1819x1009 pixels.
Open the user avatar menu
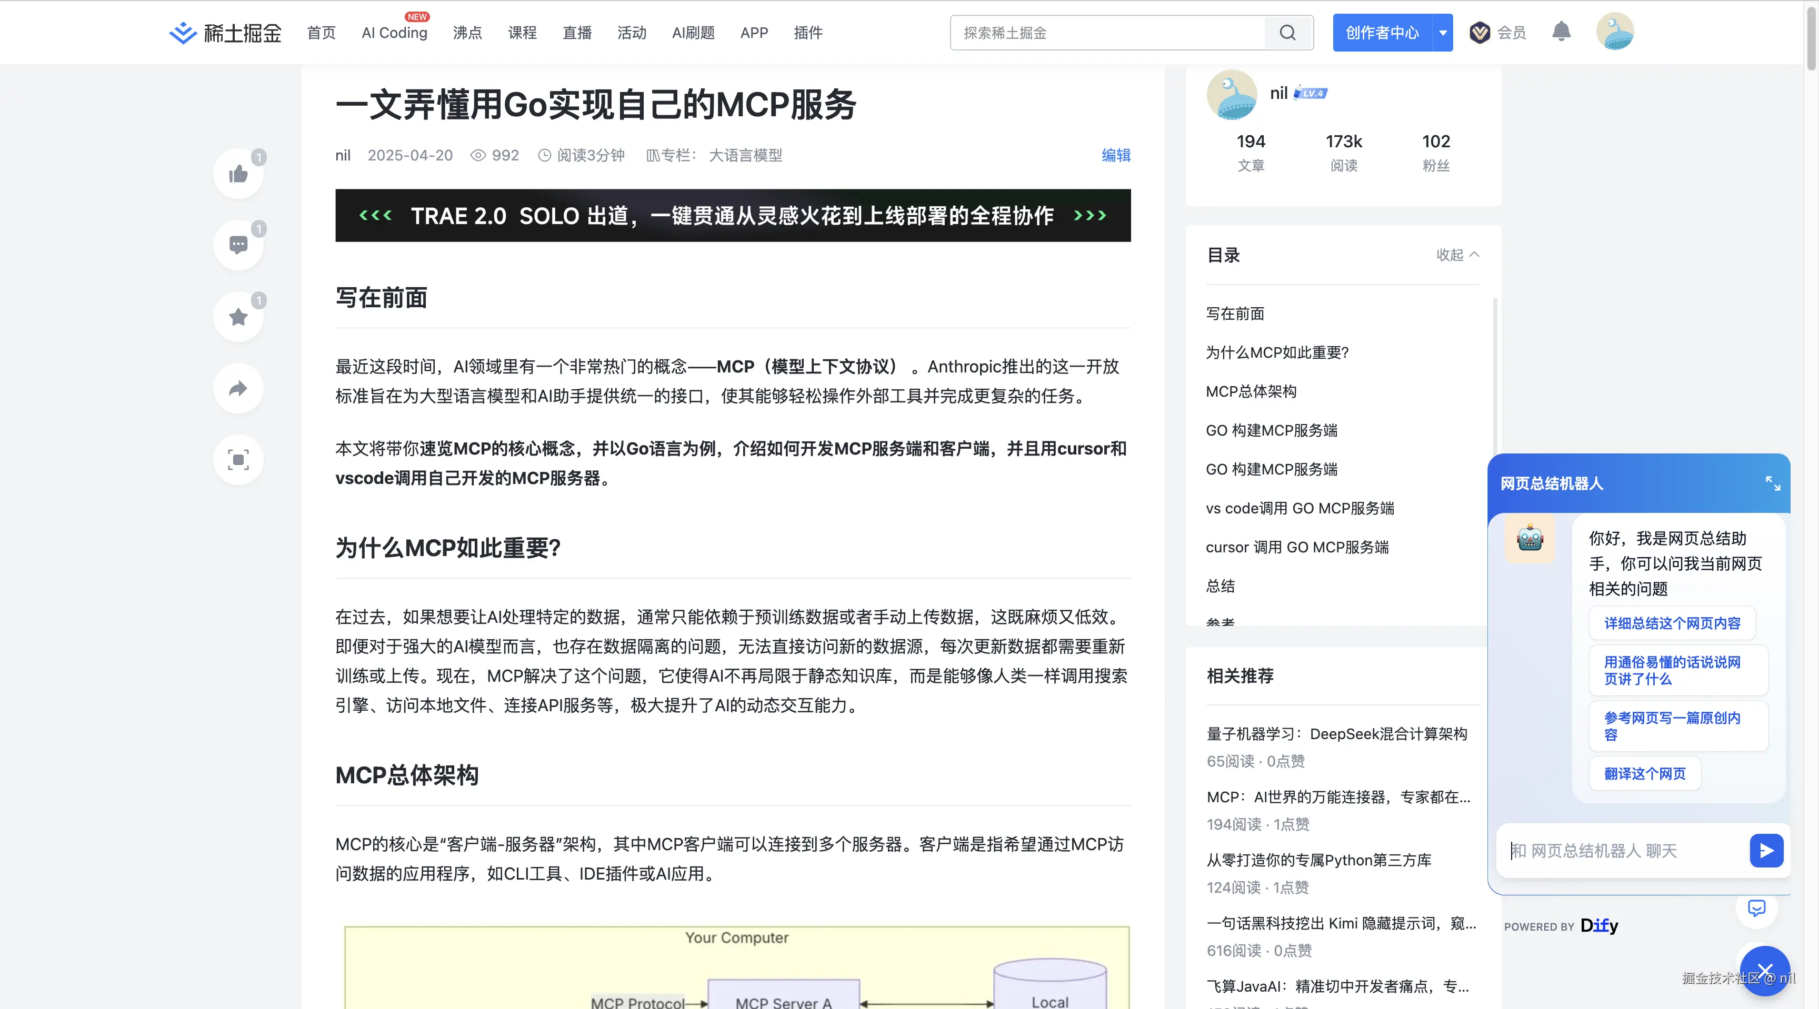coord(1614,32)
